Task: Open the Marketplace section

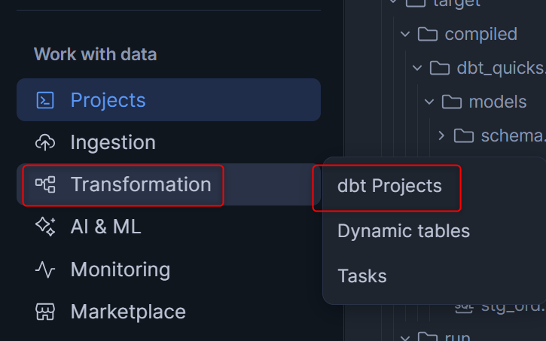Action: 128,311
